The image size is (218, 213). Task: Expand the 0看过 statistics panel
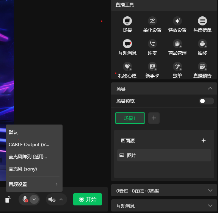pos(210,190)
